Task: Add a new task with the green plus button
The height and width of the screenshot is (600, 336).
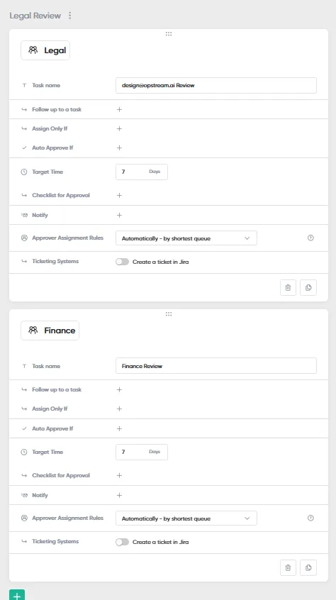Action: point(17,595)
